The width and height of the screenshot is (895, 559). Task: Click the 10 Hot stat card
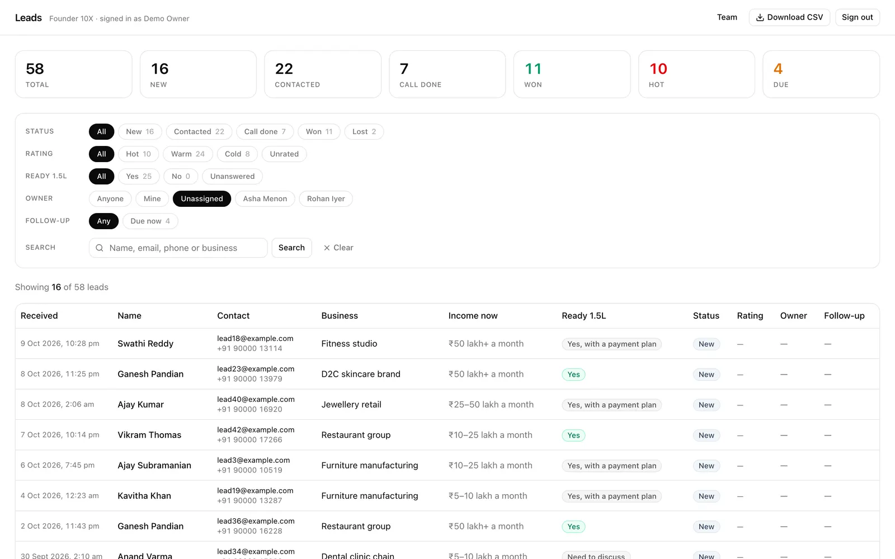pos(696,74)
